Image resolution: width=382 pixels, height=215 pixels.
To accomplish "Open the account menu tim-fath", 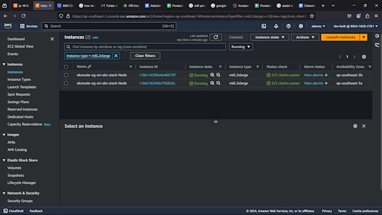I will pyautogui.click(x=356, y=26).
